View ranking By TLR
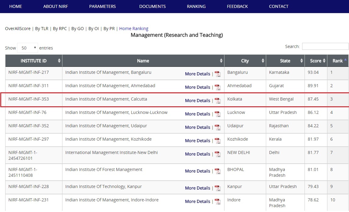 point(42,29)
